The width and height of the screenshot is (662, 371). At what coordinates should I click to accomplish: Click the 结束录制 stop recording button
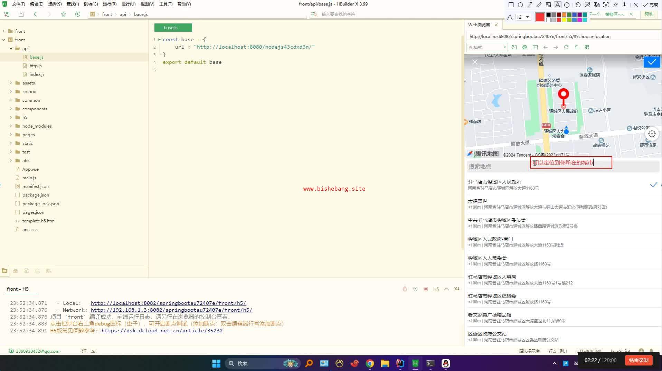tap(639, 360)
